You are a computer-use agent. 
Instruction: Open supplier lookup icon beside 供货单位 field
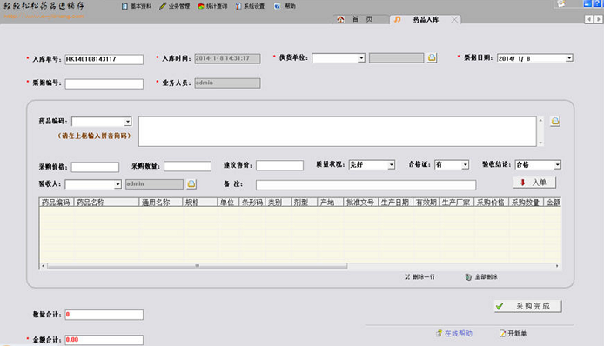coord(432,57)
